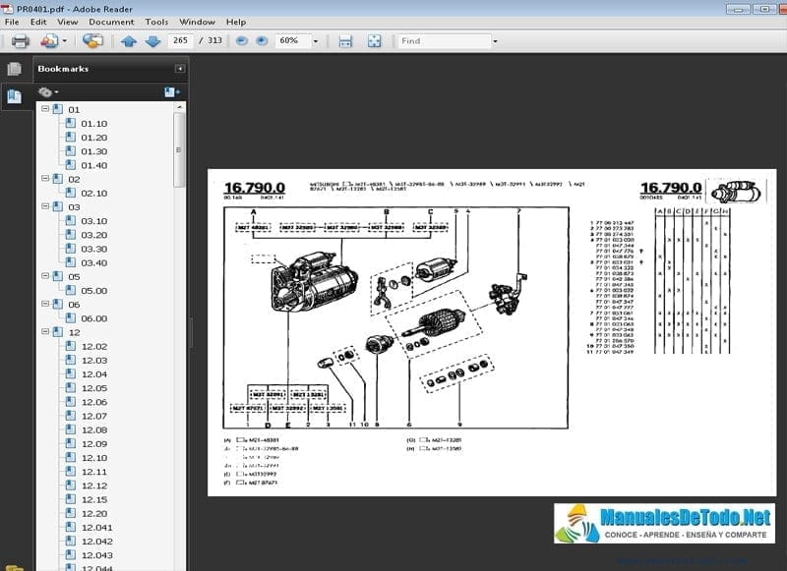This screenshot has height=571, width=787.
Task: Click the Print icon in toolbar
Action: (x=20, y=40)
